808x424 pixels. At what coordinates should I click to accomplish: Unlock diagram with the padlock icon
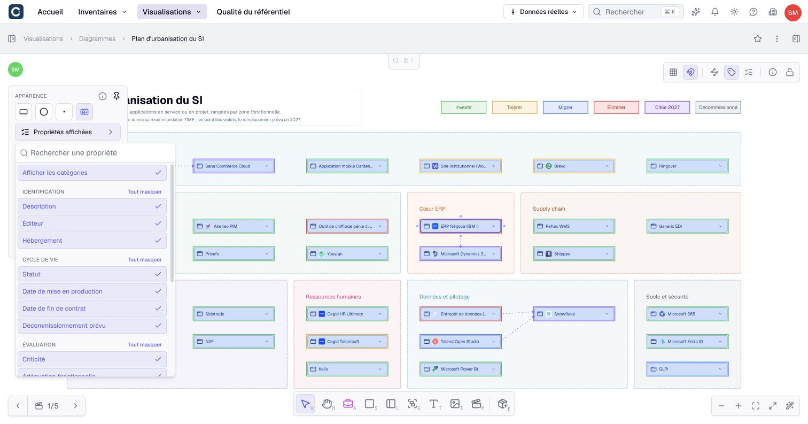(789, 72)
